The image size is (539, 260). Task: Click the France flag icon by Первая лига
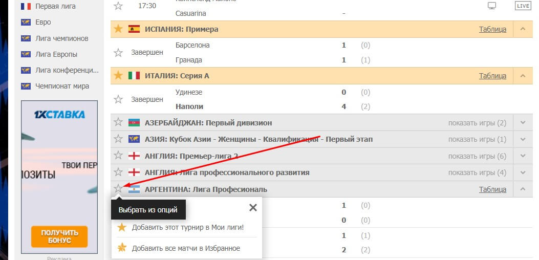click(26, 6)
